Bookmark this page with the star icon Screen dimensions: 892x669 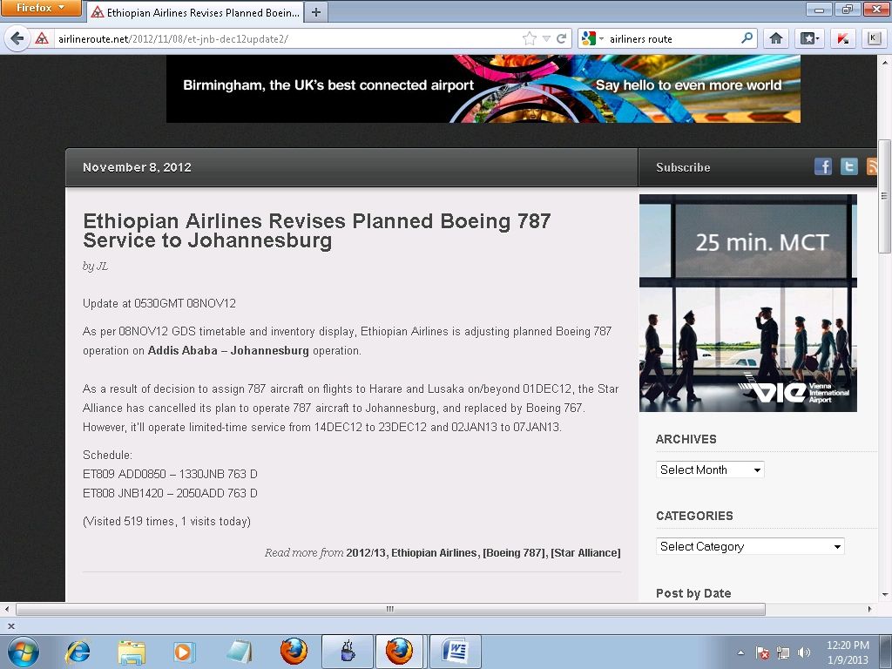pos(529,38)
